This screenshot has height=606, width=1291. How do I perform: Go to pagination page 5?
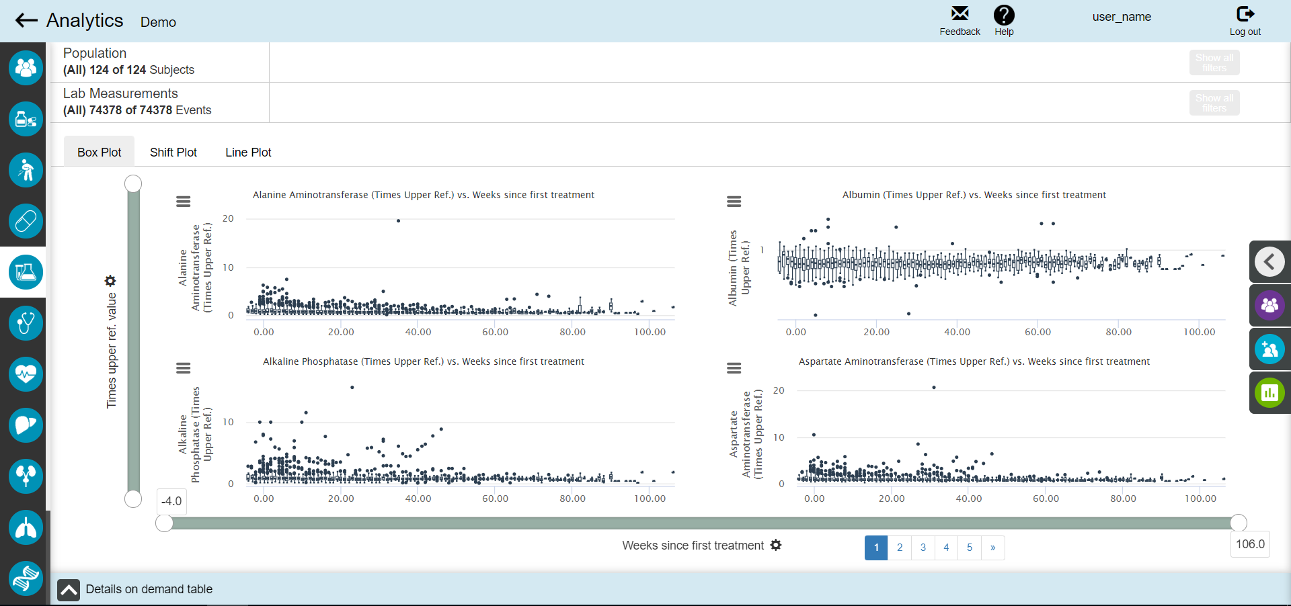970,548
